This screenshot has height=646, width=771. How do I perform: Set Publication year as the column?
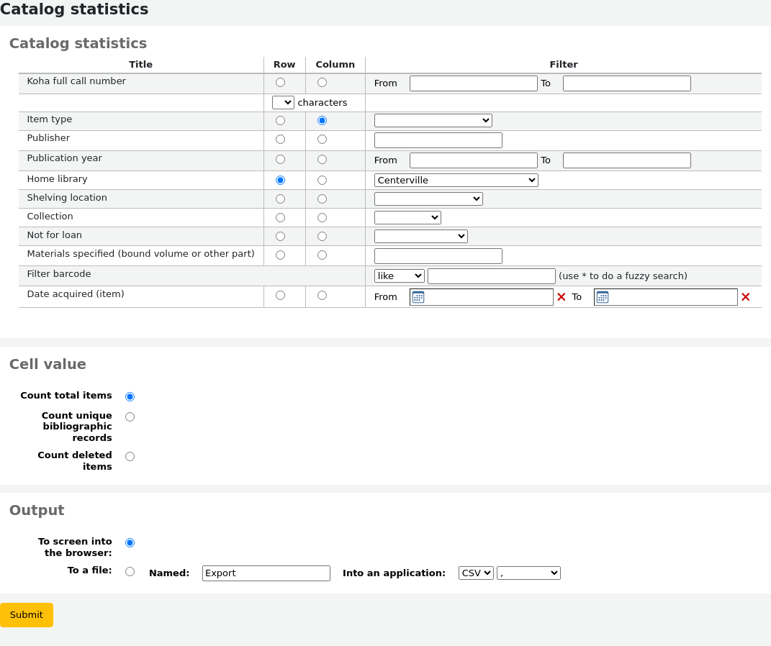(322, 160)
